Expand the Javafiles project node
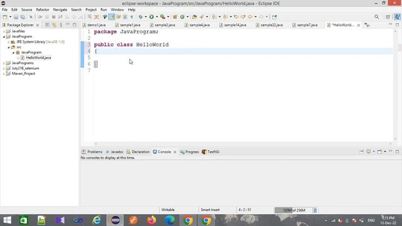This screenshot has height=226, width=402. pyautogui.click(x=4, y=31)
